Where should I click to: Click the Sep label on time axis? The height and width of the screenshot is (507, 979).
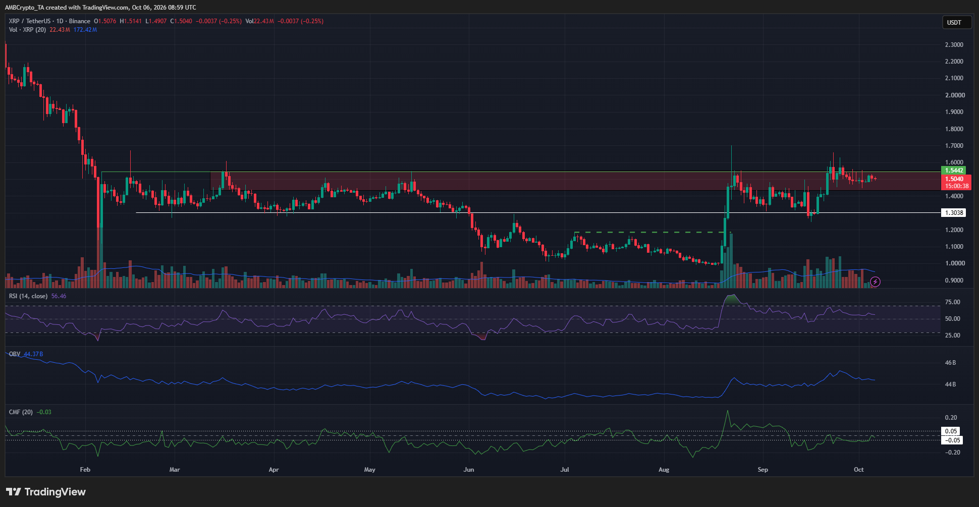(763, 470)
